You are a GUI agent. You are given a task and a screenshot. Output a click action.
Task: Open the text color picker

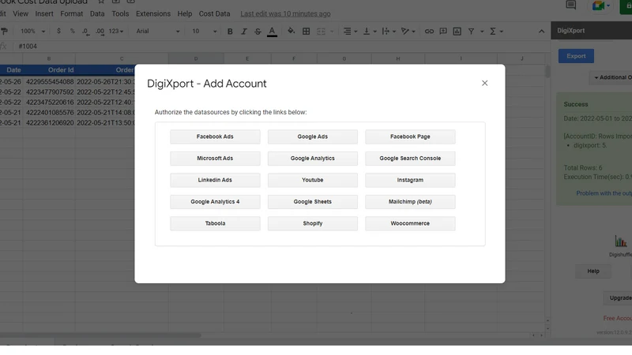pos(272,32)
